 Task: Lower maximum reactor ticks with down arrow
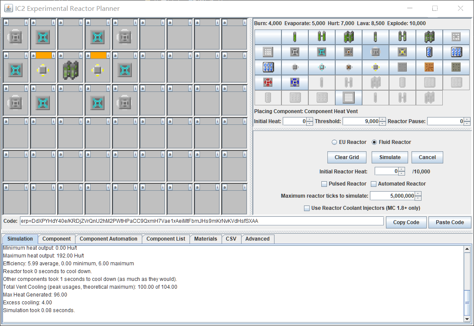[x=418, y=198]
